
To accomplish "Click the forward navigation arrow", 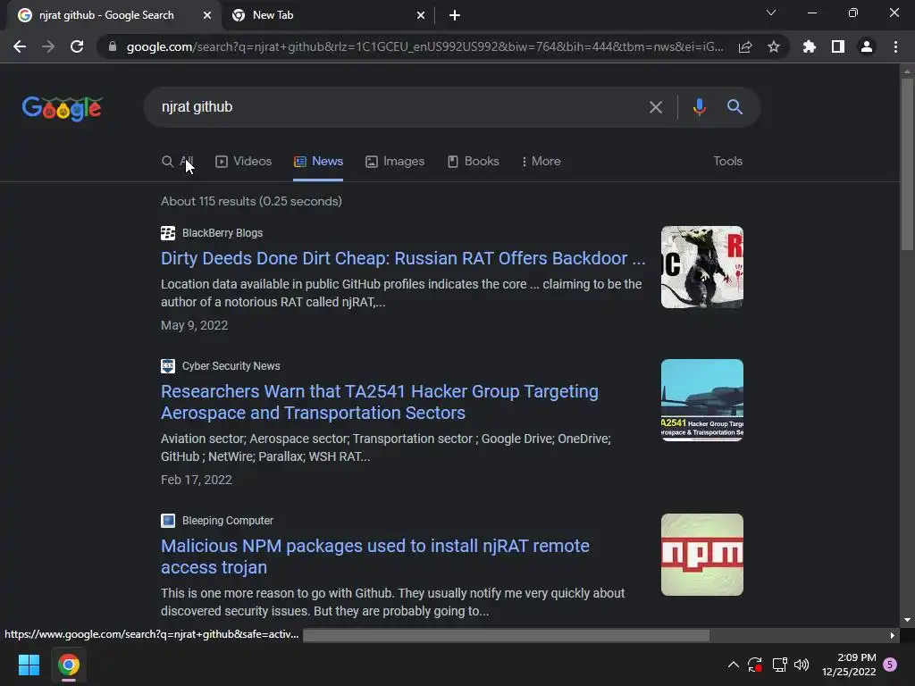I will 48,46.
